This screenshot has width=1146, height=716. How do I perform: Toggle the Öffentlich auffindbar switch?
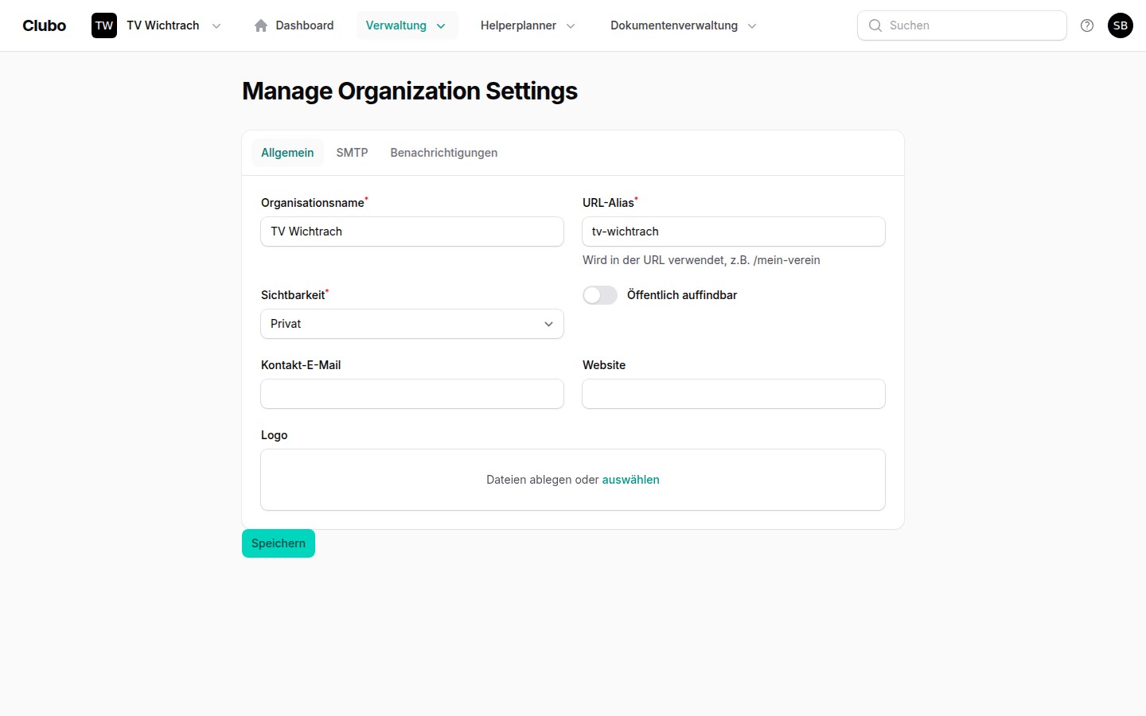pos(600,295)
